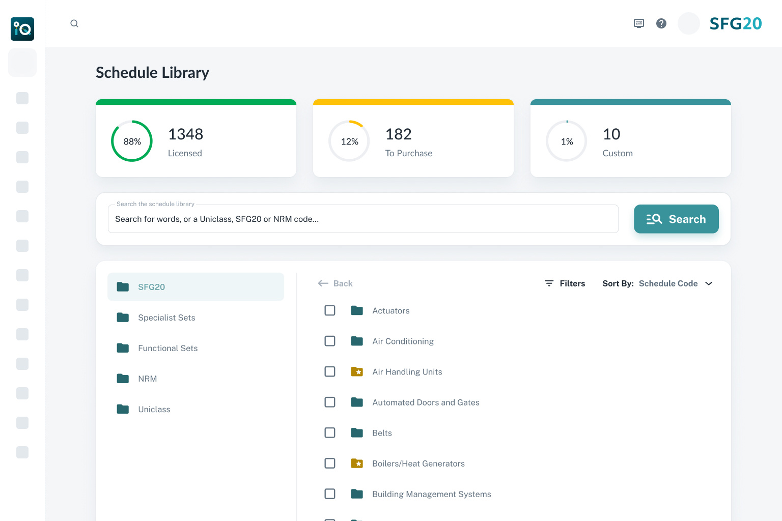782x521 pixels.
Task: Expand the Uniclass folder
Action: (x=154, y=409)
